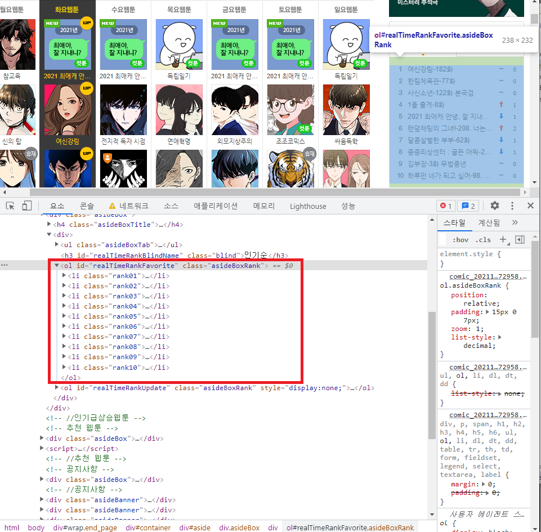541x532 pixels.
Task: Click breadcrumb html
Action: coord(12,527)
